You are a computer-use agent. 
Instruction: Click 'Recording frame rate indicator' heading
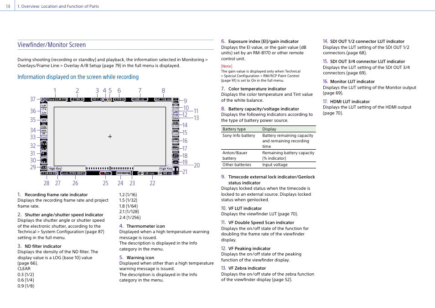click(x=56, y=195)
